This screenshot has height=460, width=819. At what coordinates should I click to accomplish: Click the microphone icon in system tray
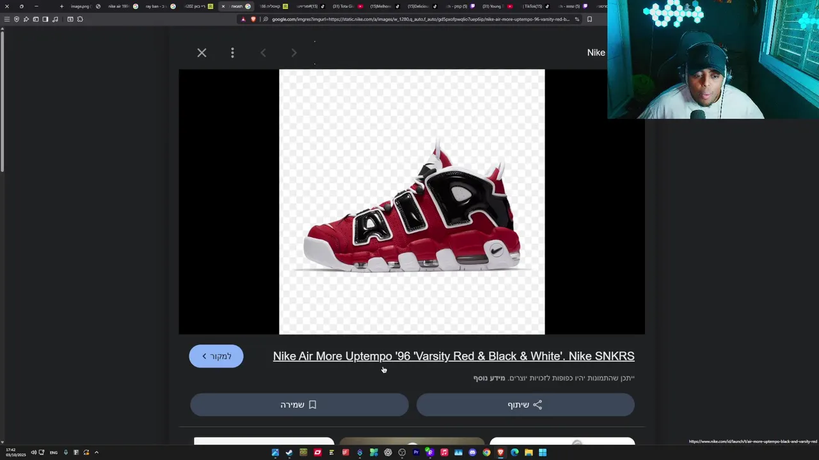tap(65, 452)
